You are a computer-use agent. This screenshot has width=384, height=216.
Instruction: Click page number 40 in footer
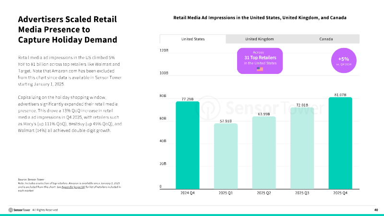pyautogui.click(x=376, y=210)
